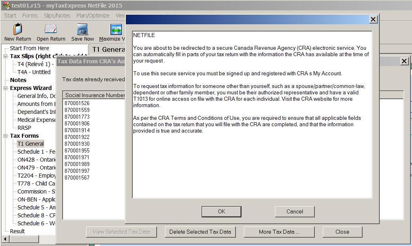Select SIN 870001955 row
412x246 pixels.
[77, 151]
